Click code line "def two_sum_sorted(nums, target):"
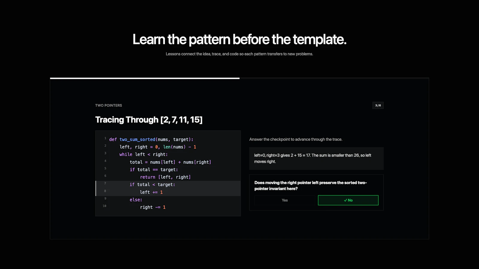 tap(151, 140)
